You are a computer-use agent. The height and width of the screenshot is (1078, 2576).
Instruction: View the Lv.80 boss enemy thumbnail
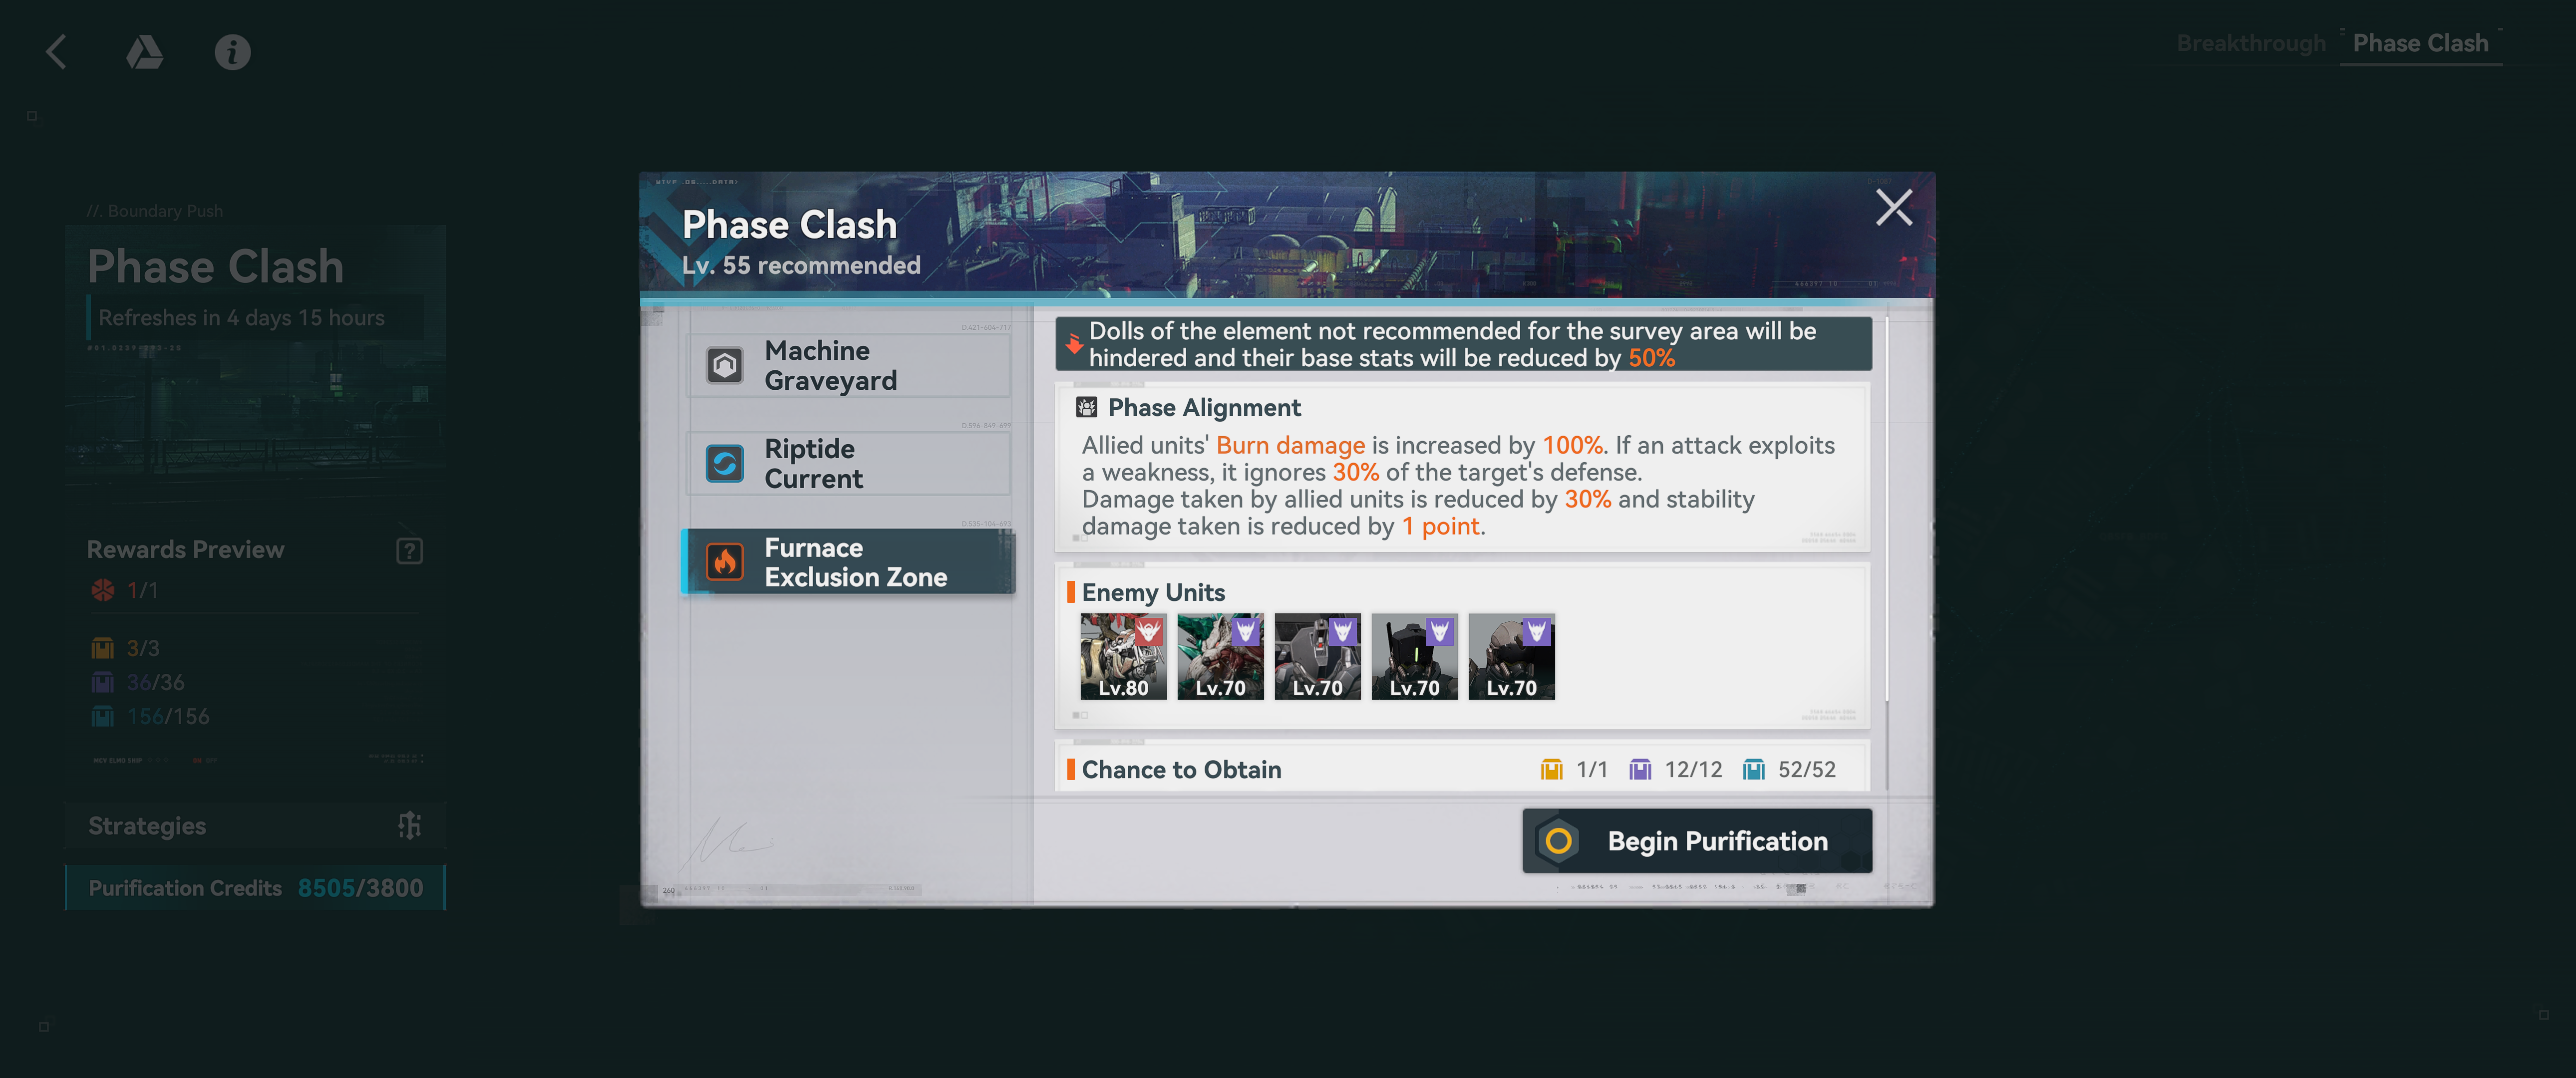(1123, 656)
